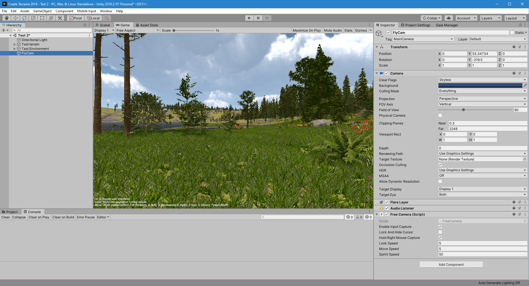This screenshot has height=286, width=529.
Task: Click the Add Component button
Action: (x=451, y=264)
